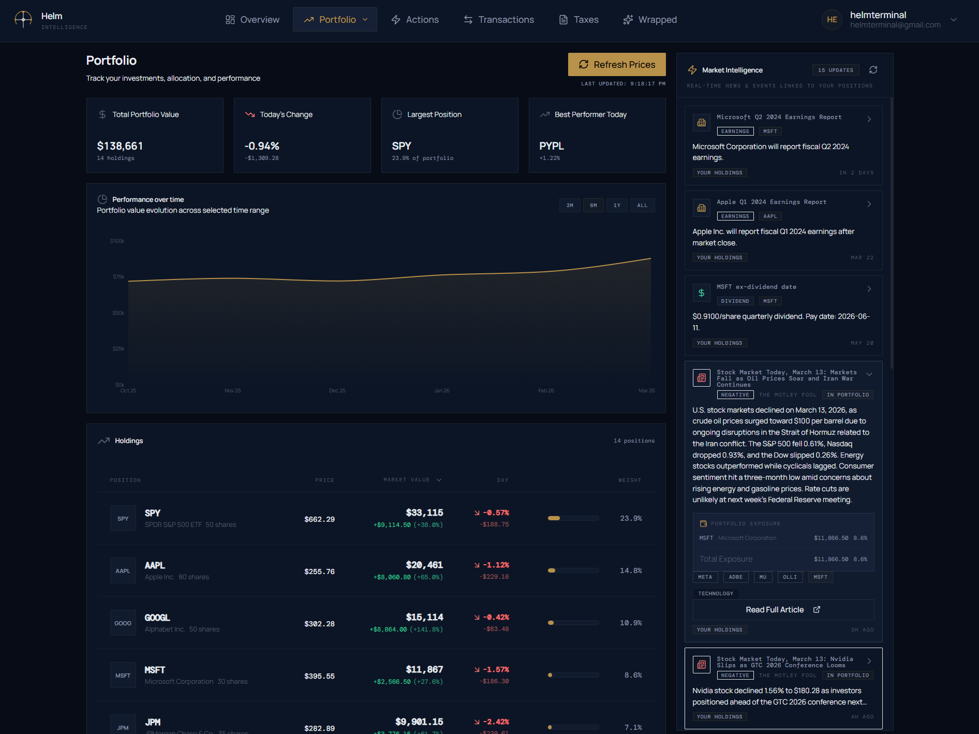
Task: Click the TECHNOLOGY sector tag
Action: pos(716,594)
